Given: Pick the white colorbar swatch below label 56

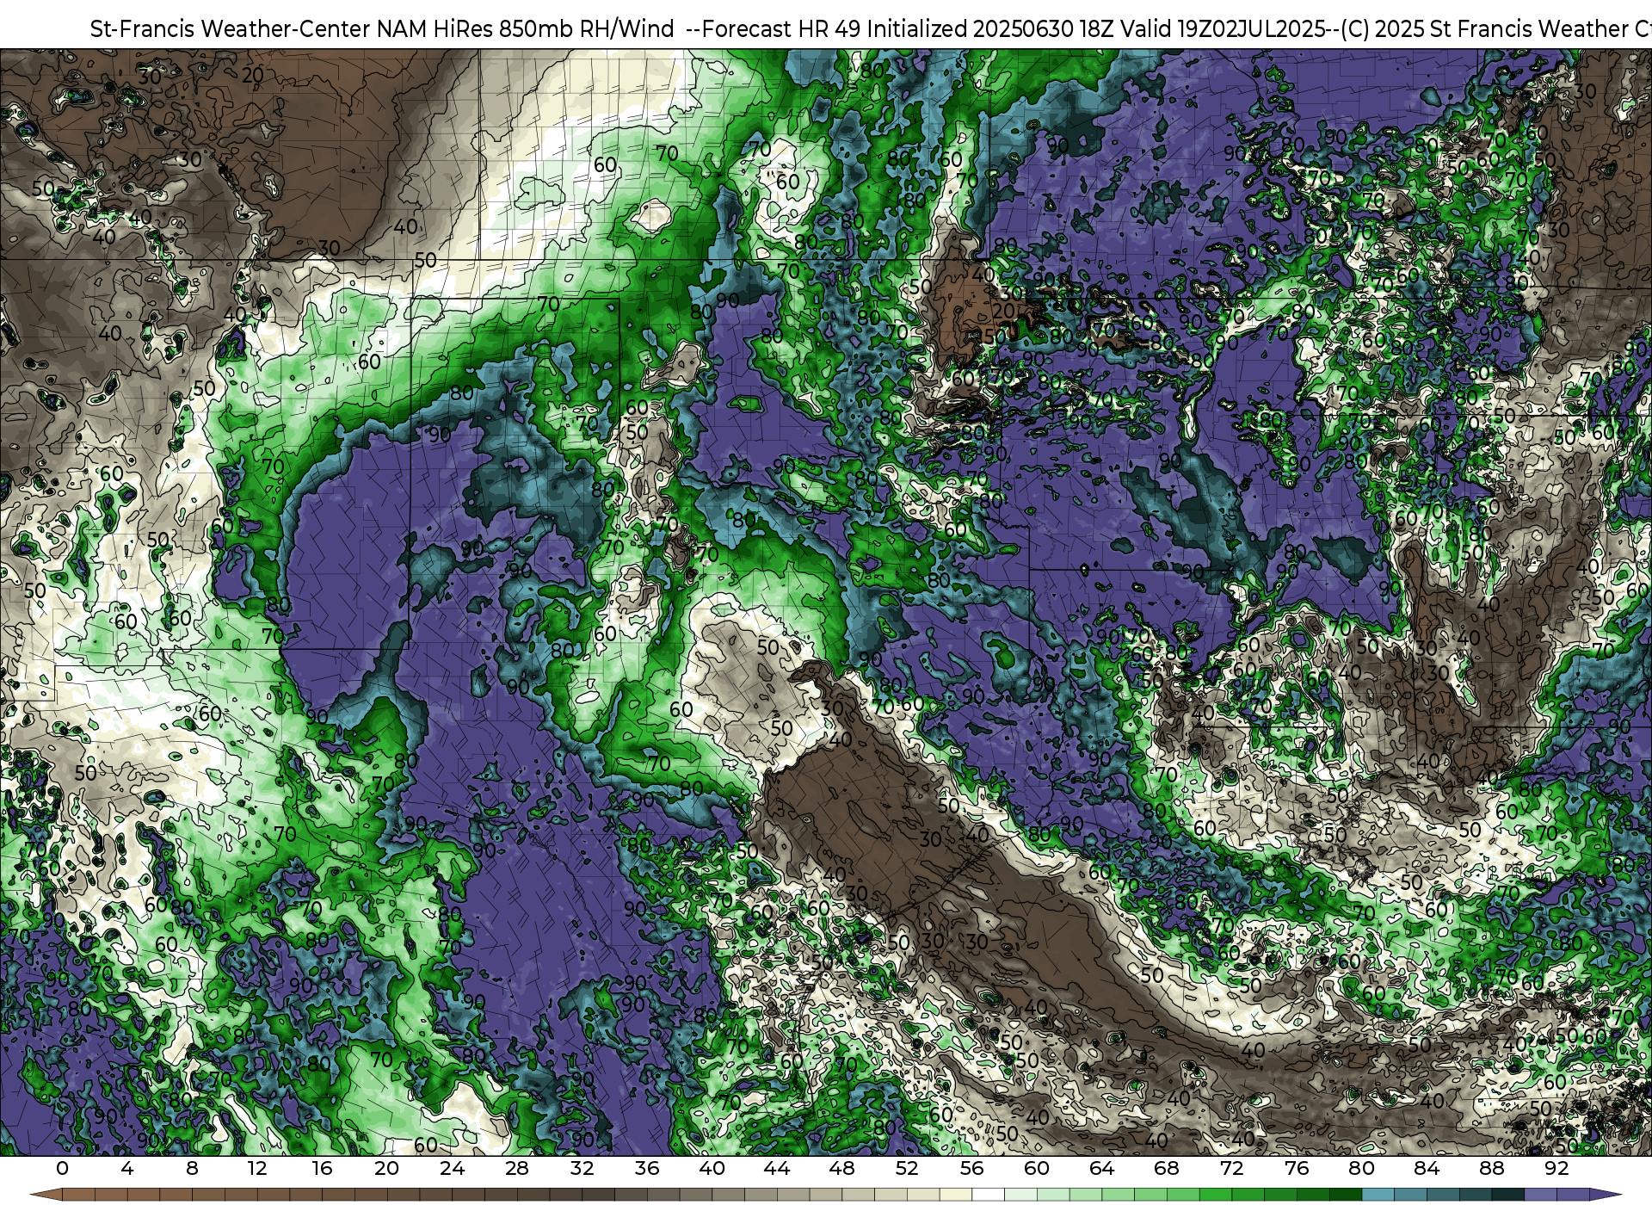Looking at the screenshot, I should [x=988, y=1195].
